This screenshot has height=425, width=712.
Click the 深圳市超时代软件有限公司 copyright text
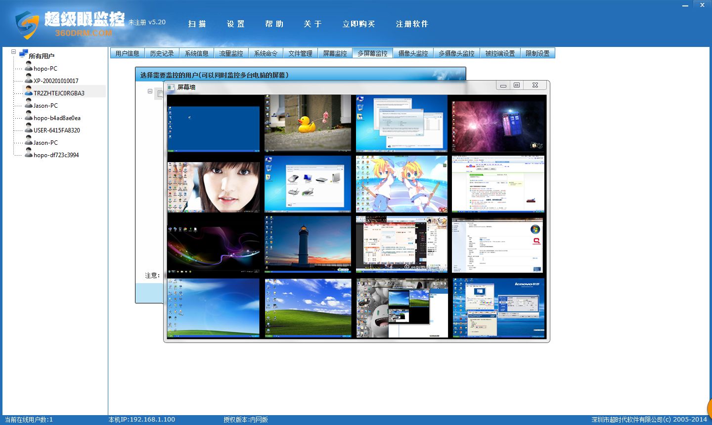click(649, 420)
